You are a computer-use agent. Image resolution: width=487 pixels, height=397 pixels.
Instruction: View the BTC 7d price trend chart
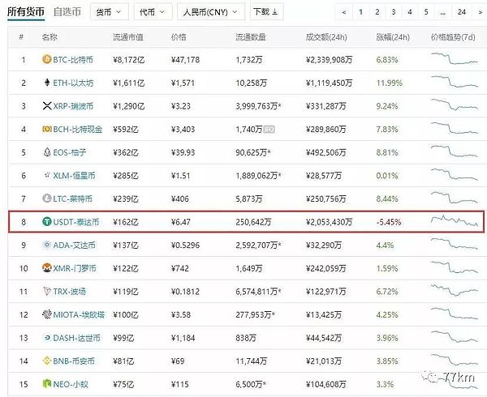pyautogui.click(x=455, y=60)
